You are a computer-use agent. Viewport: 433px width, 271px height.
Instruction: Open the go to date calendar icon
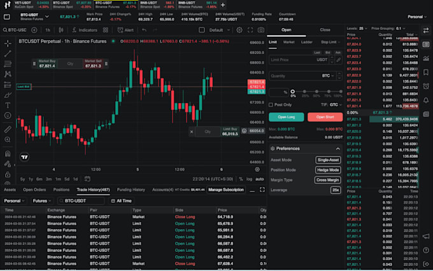tap(87, 179)
